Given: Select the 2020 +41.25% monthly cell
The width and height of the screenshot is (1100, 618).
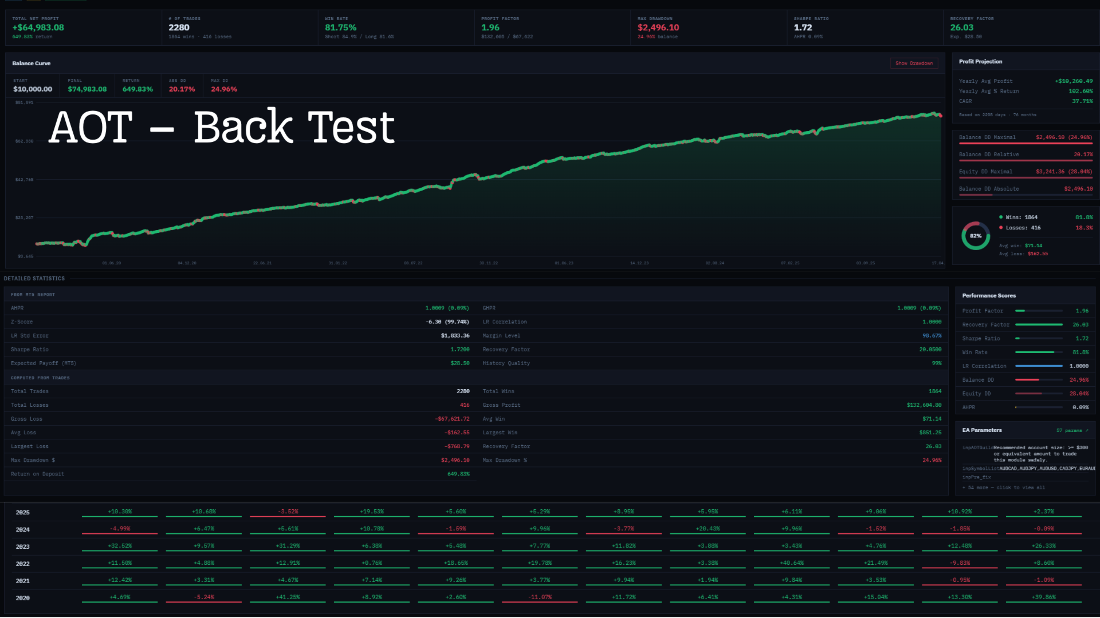Looking at the screenshot, I should 288,597.
